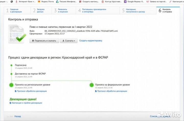Click the Подписана status green dot
The height and width of the screenshot is (121, 184).
point(11,65)
